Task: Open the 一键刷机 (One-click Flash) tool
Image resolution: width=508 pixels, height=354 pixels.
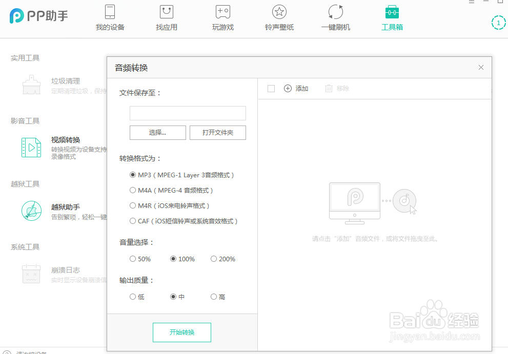Action: click(x=335, y=18)
